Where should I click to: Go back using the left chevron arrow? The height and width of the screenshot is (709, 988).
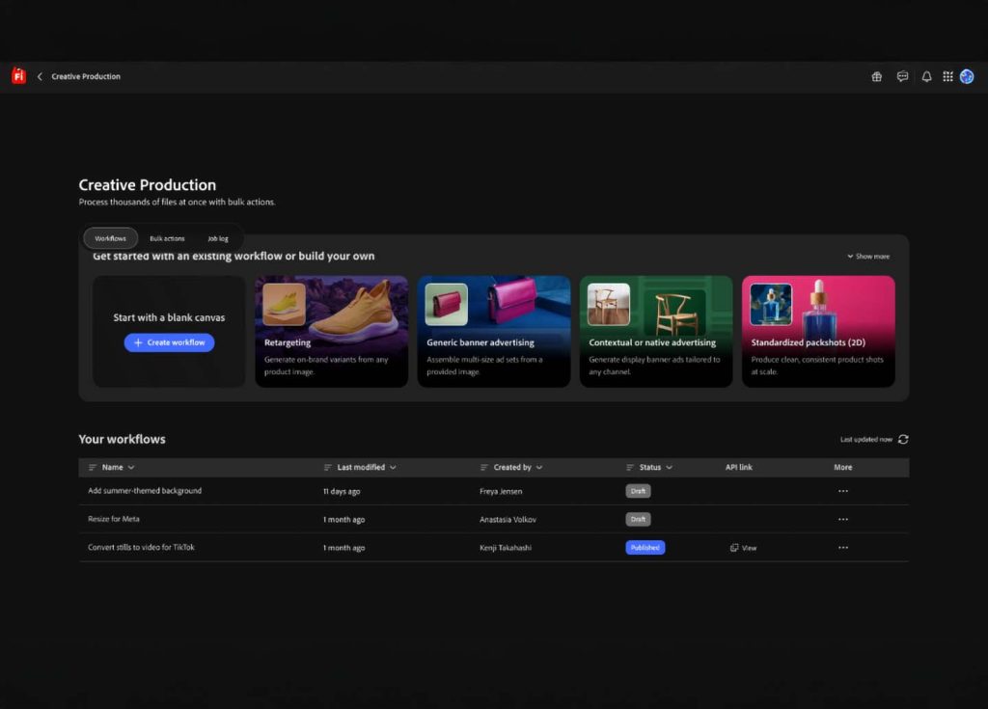pyautogui.click(x=40, y=76)
